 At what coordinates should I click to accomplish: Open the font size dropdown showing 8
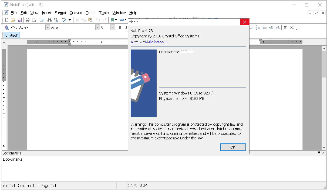pos(113,27)
